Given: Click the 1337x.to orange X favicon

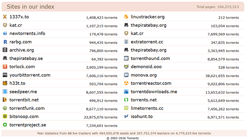Looking at the screenshot, I should (x=5, y=17).
